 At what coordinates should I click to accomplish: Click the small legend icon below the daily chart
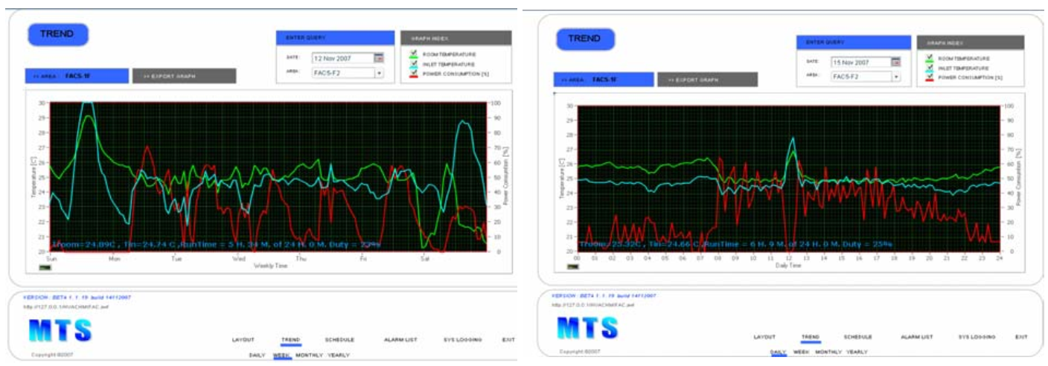tap(574, 266)
